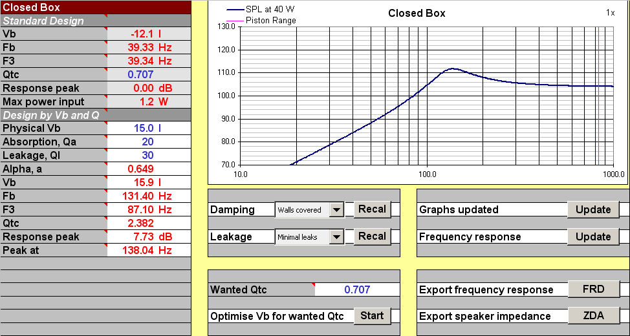Click the Recal button beside Damping
This screenshot has width=630, height=336.
372,209
